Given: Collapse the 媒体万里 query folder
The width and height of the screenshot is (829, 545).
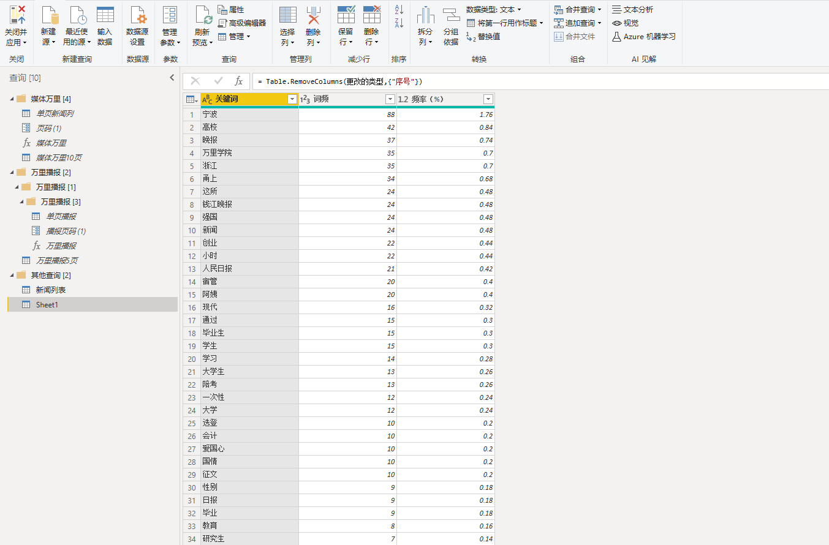Looking at the screenshot, I should tap(12, 99).
